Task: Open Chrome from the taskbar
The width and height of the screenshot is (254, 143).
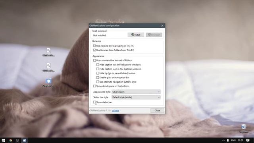Action: pyautogui.click(x=11, y=140)
